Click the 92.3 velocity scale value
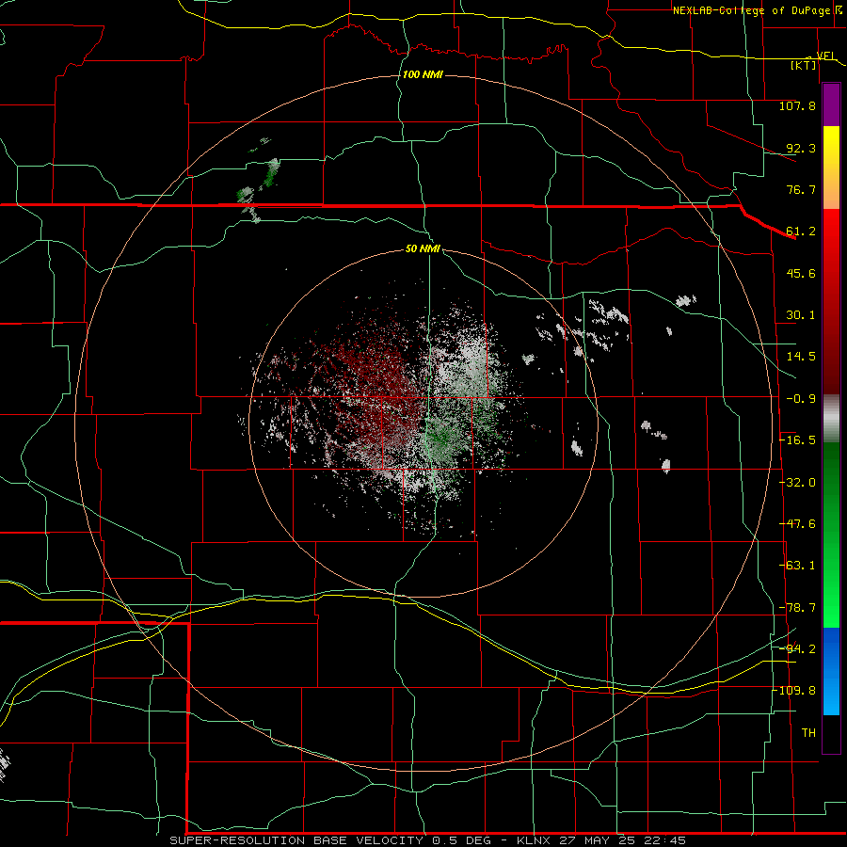Viewport: 847px width, 847px height. click(x=801, y=148)
